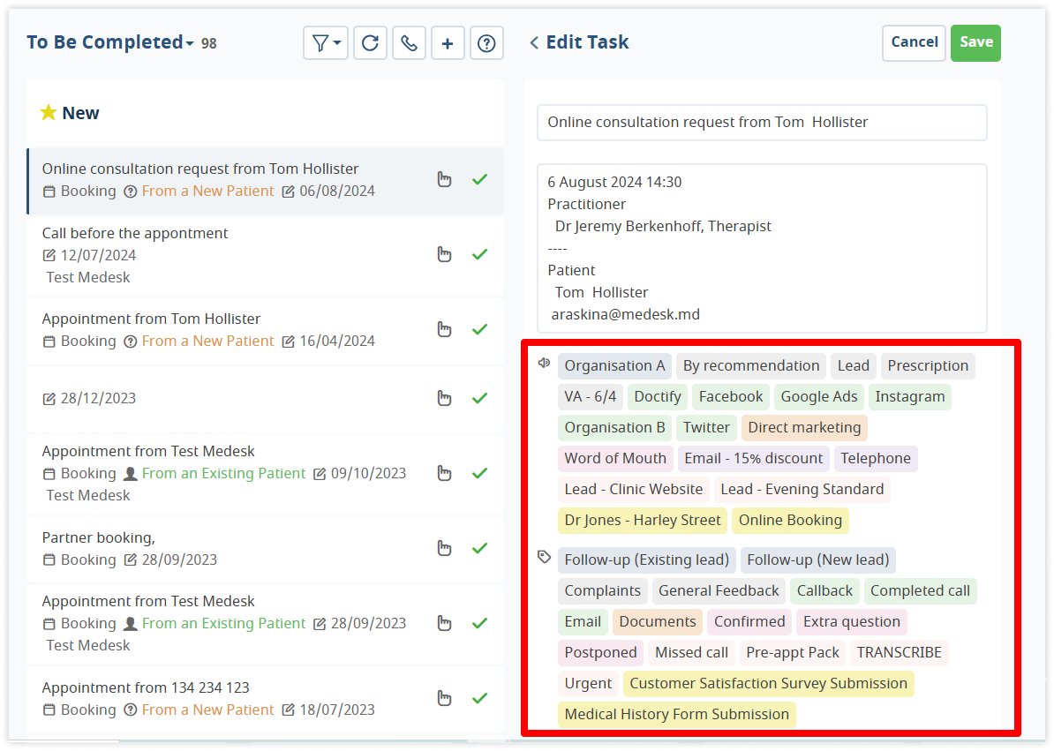Toggle the Direct marketing source tag
1054x751 pixels.
click(804, 428)
